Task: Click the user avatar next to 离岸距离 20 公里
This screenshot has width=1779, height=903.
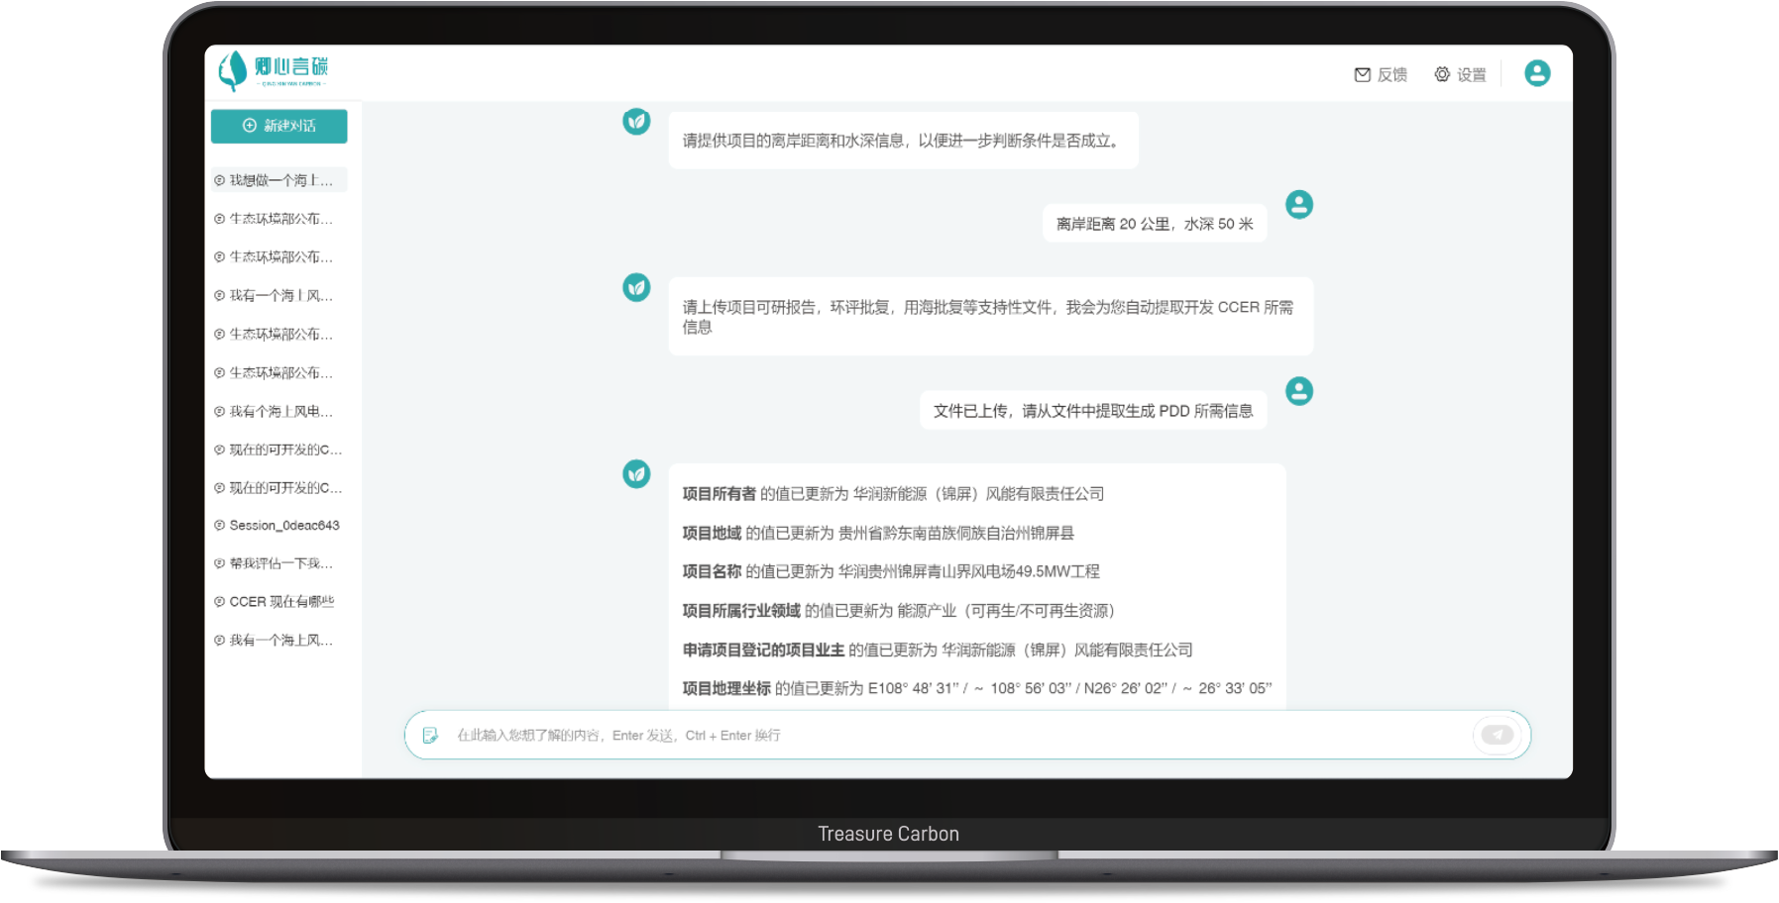Action: (1298, 205)
